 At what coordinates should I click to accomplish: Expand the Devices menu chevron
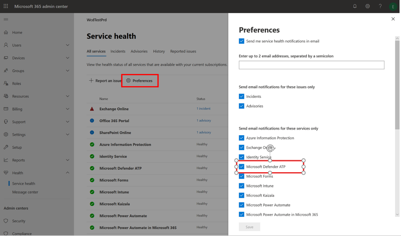pos(67,58)
